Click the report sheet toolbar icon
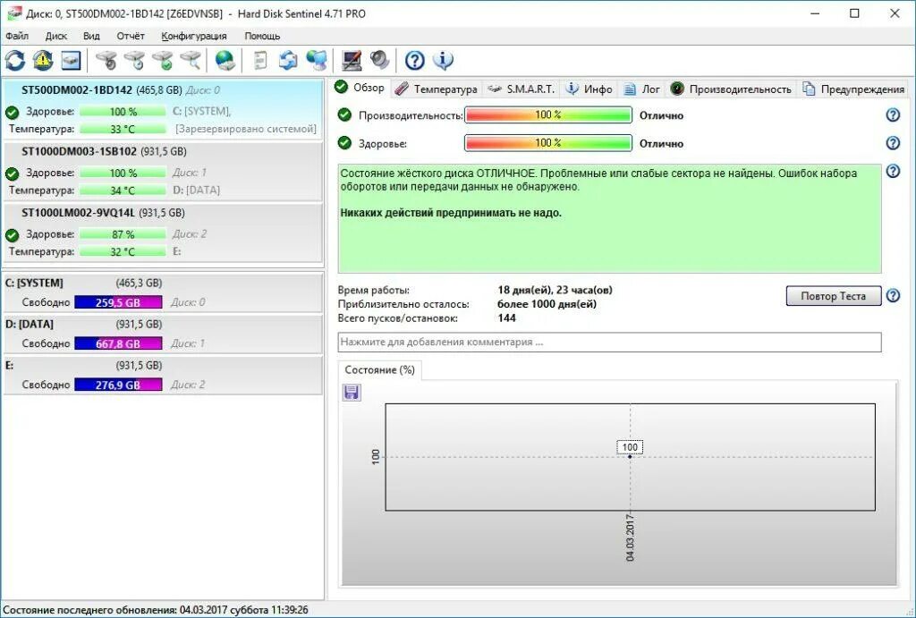 tap(260, 60)
